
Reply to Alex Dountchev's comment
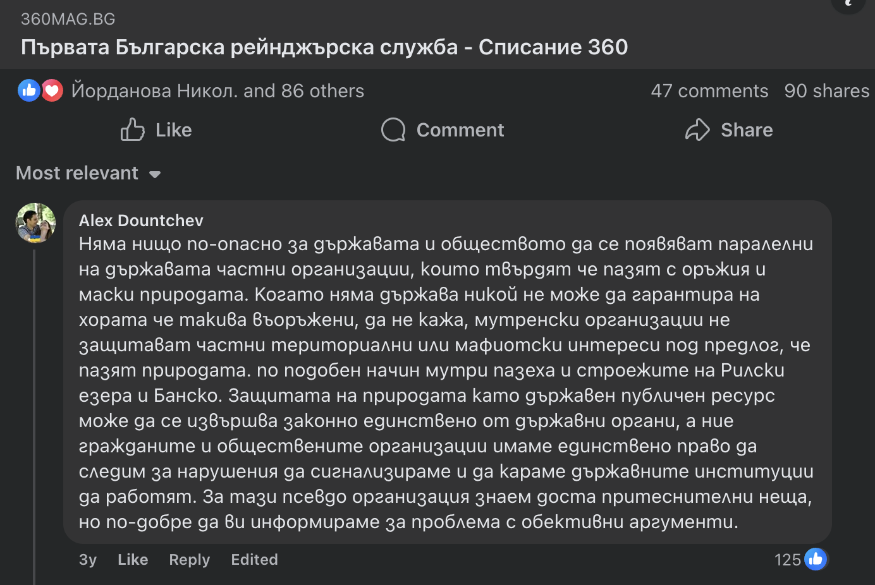(189, 560)
